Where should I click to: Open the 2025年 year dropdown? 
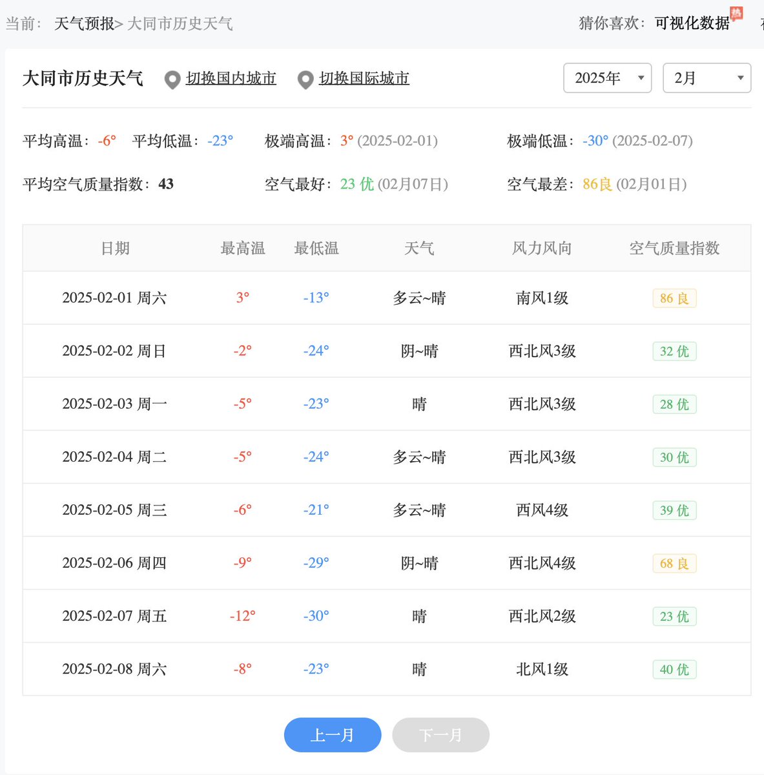coord(608,78)
